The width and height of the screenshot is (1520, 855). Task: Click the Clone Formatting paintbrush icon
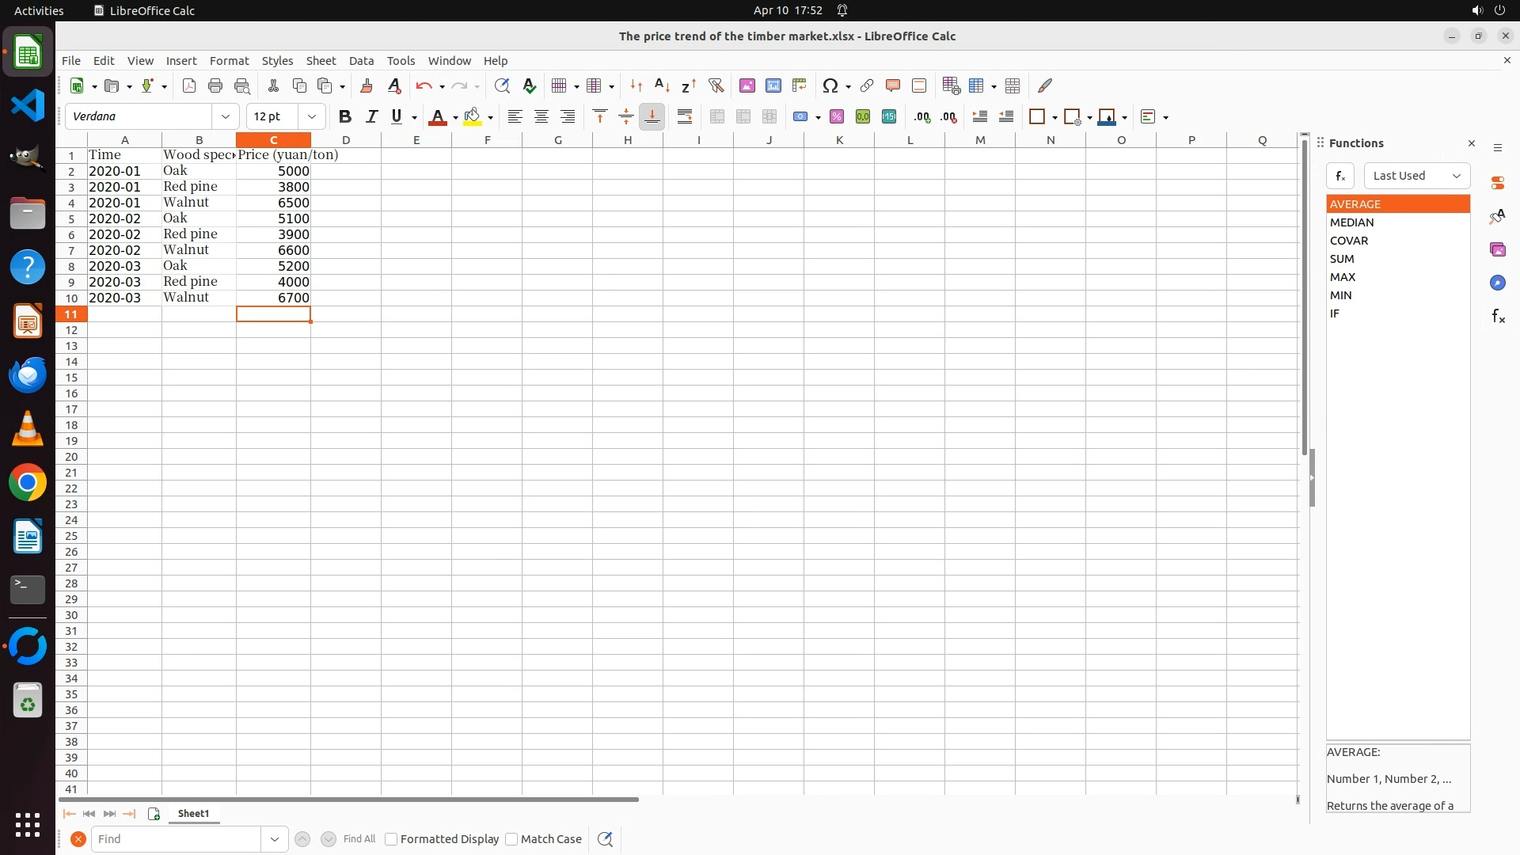tap(367, 85)
